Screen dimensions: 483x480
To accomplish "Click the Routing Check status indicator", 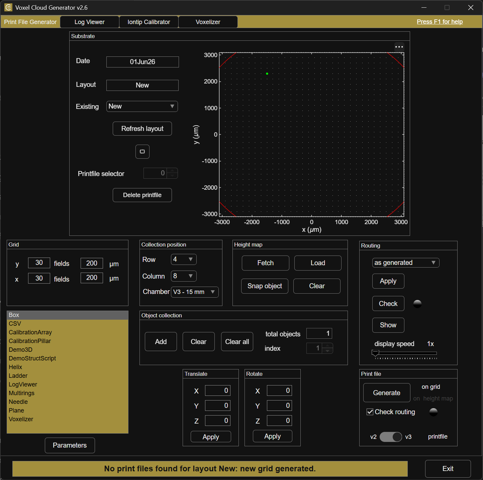I will click(417, 304).
